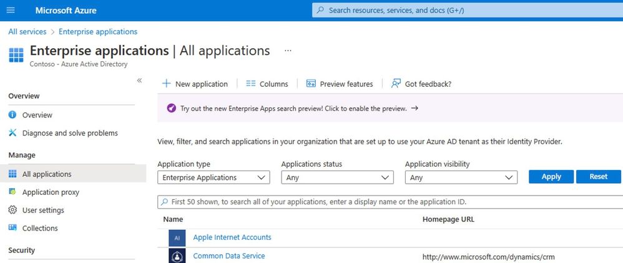The width and height of the screenshot is (623, 263).
Task: Click the Preview features icon
Action: (x=311, y=84)
